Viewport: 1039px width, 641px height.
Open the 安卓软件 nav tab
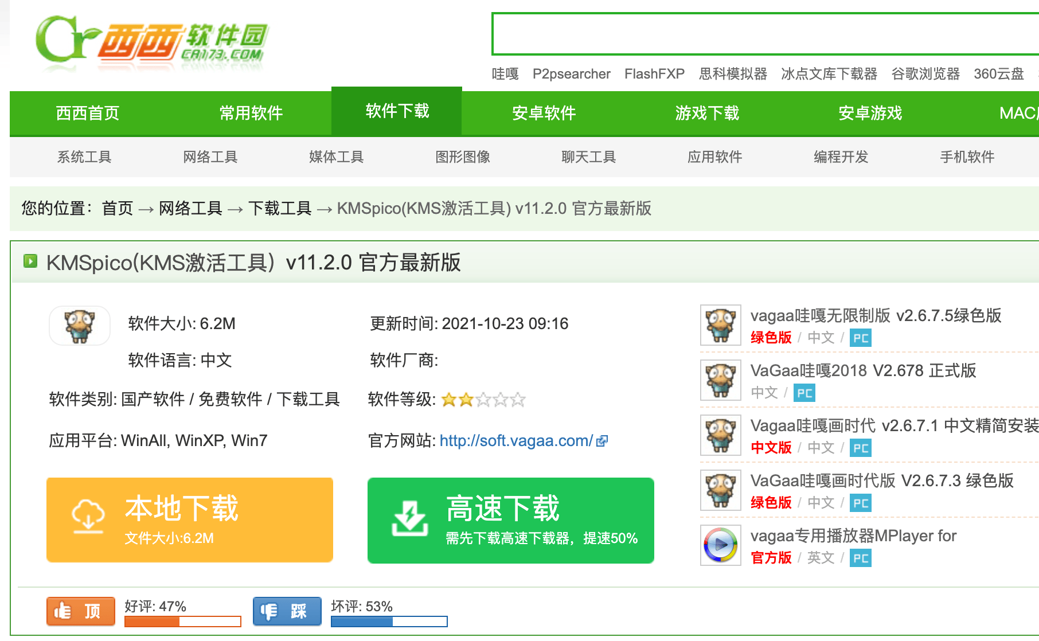(544, 113)
